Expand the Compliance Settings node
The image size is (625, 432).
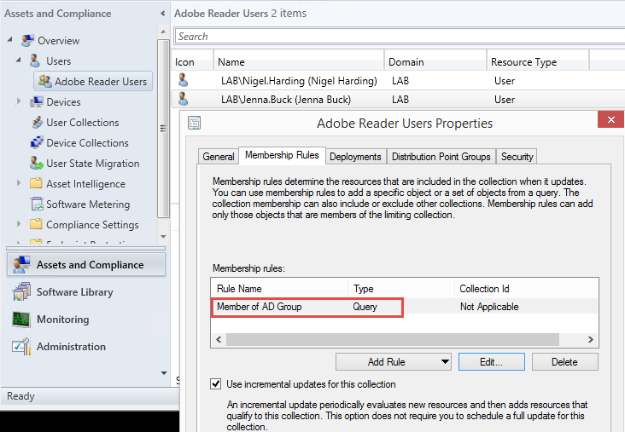pyautogui.click(x=18, y=224)
